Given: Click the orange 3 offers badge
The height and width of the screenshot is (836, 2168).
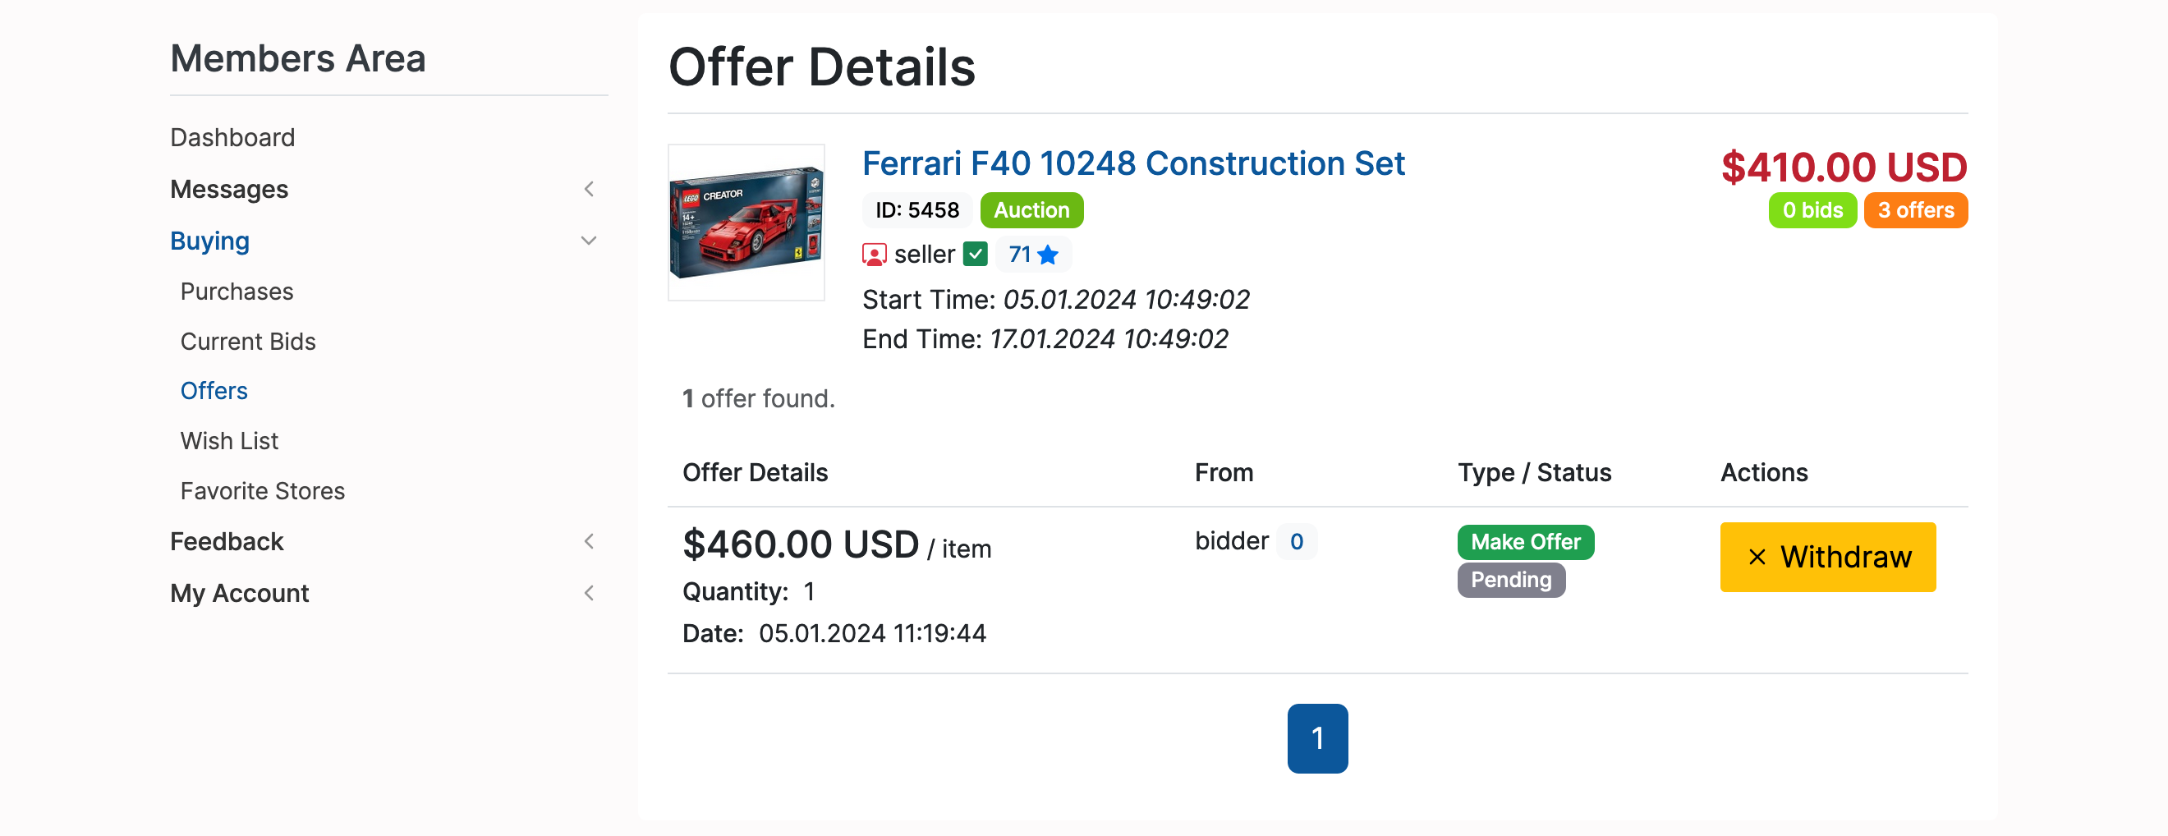Looking at the screenshot, I should 1915,210.
